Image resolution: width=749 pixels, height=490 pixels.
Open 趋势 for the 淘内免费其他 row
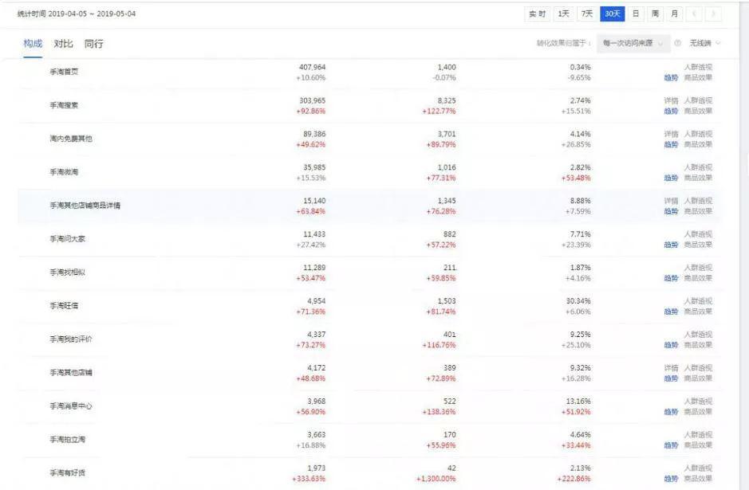[671, 144]
